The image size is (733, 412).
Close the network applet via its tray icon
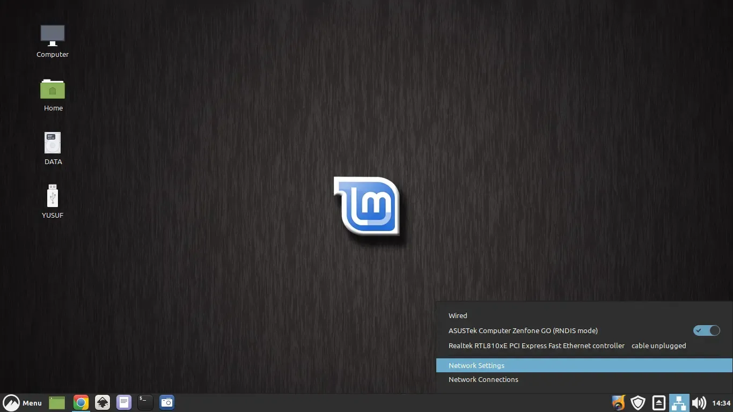click(679, 402)
